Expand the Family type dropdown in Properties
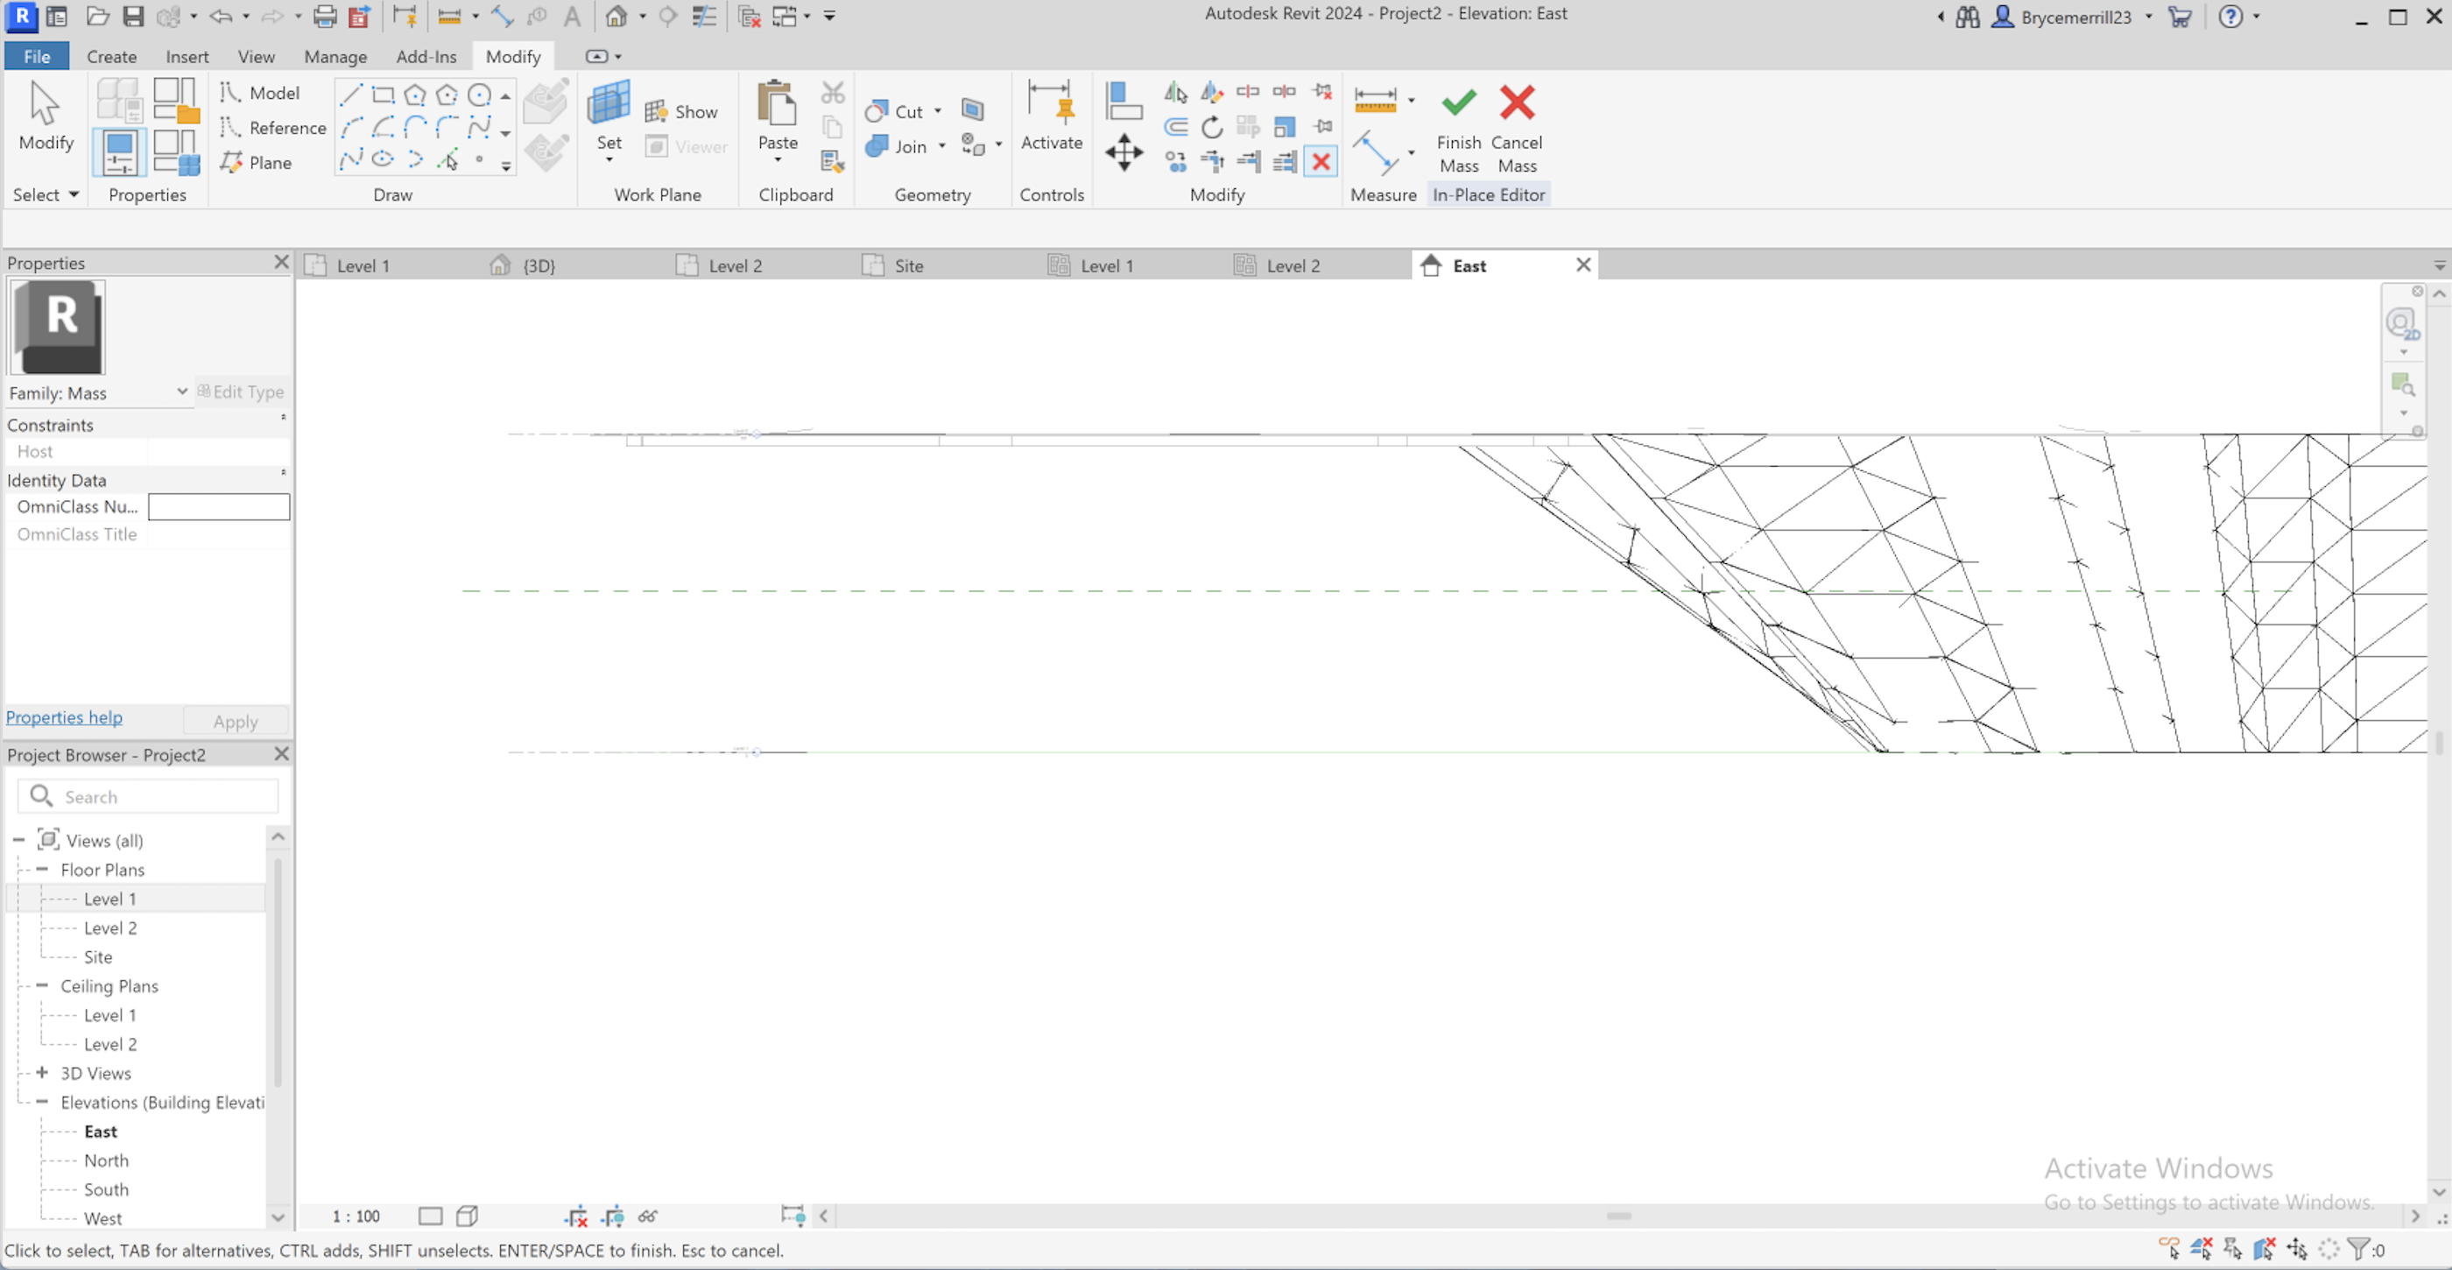 pyautogui.click(x=182, y=392)
